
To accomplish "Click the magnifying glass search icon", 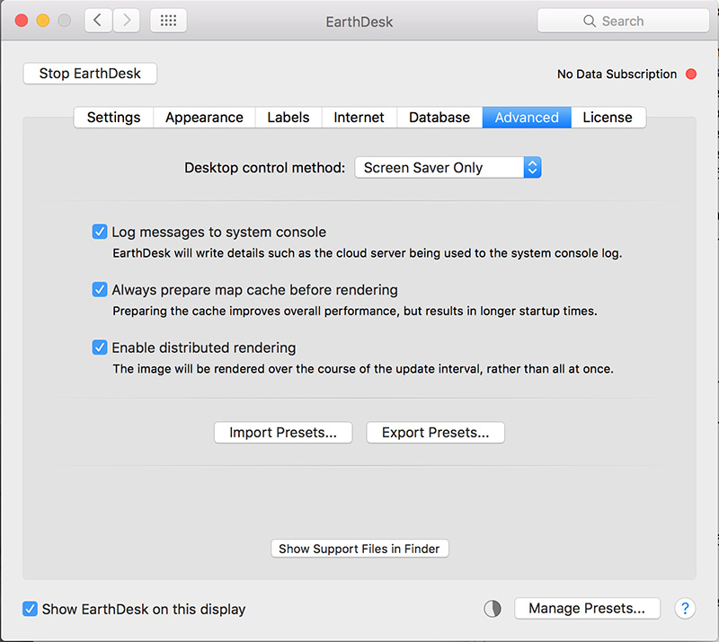I will (x=590, y=21).
